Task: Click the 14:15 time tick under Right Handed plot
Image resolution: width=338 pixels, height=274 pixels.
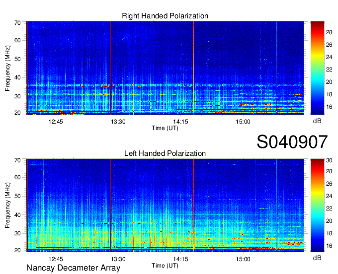Action: (180, 122)
